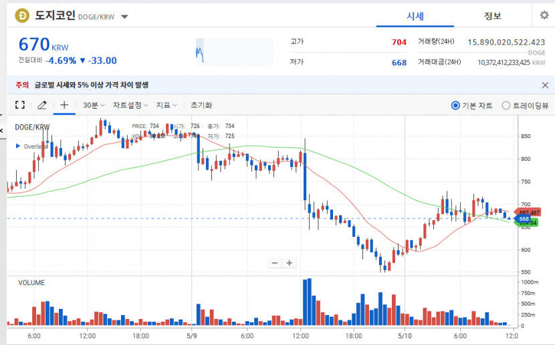Open the DOGE/KRW coin selector dropdown arrow

point(124,17)
